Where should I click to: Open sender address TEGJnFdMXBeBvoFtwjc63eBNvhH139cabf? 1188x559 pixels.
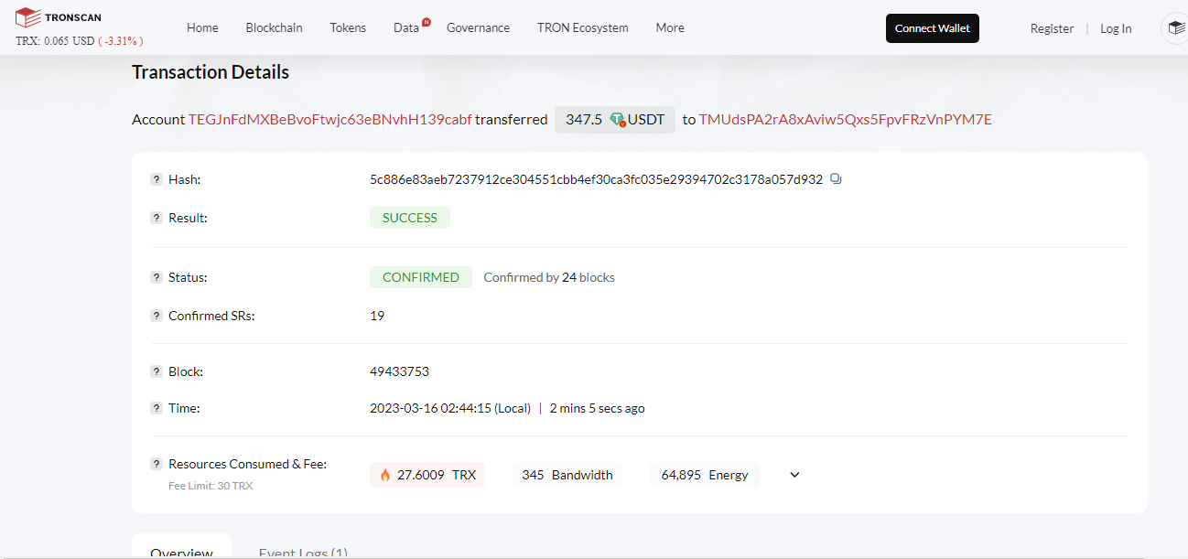[330, 120]
